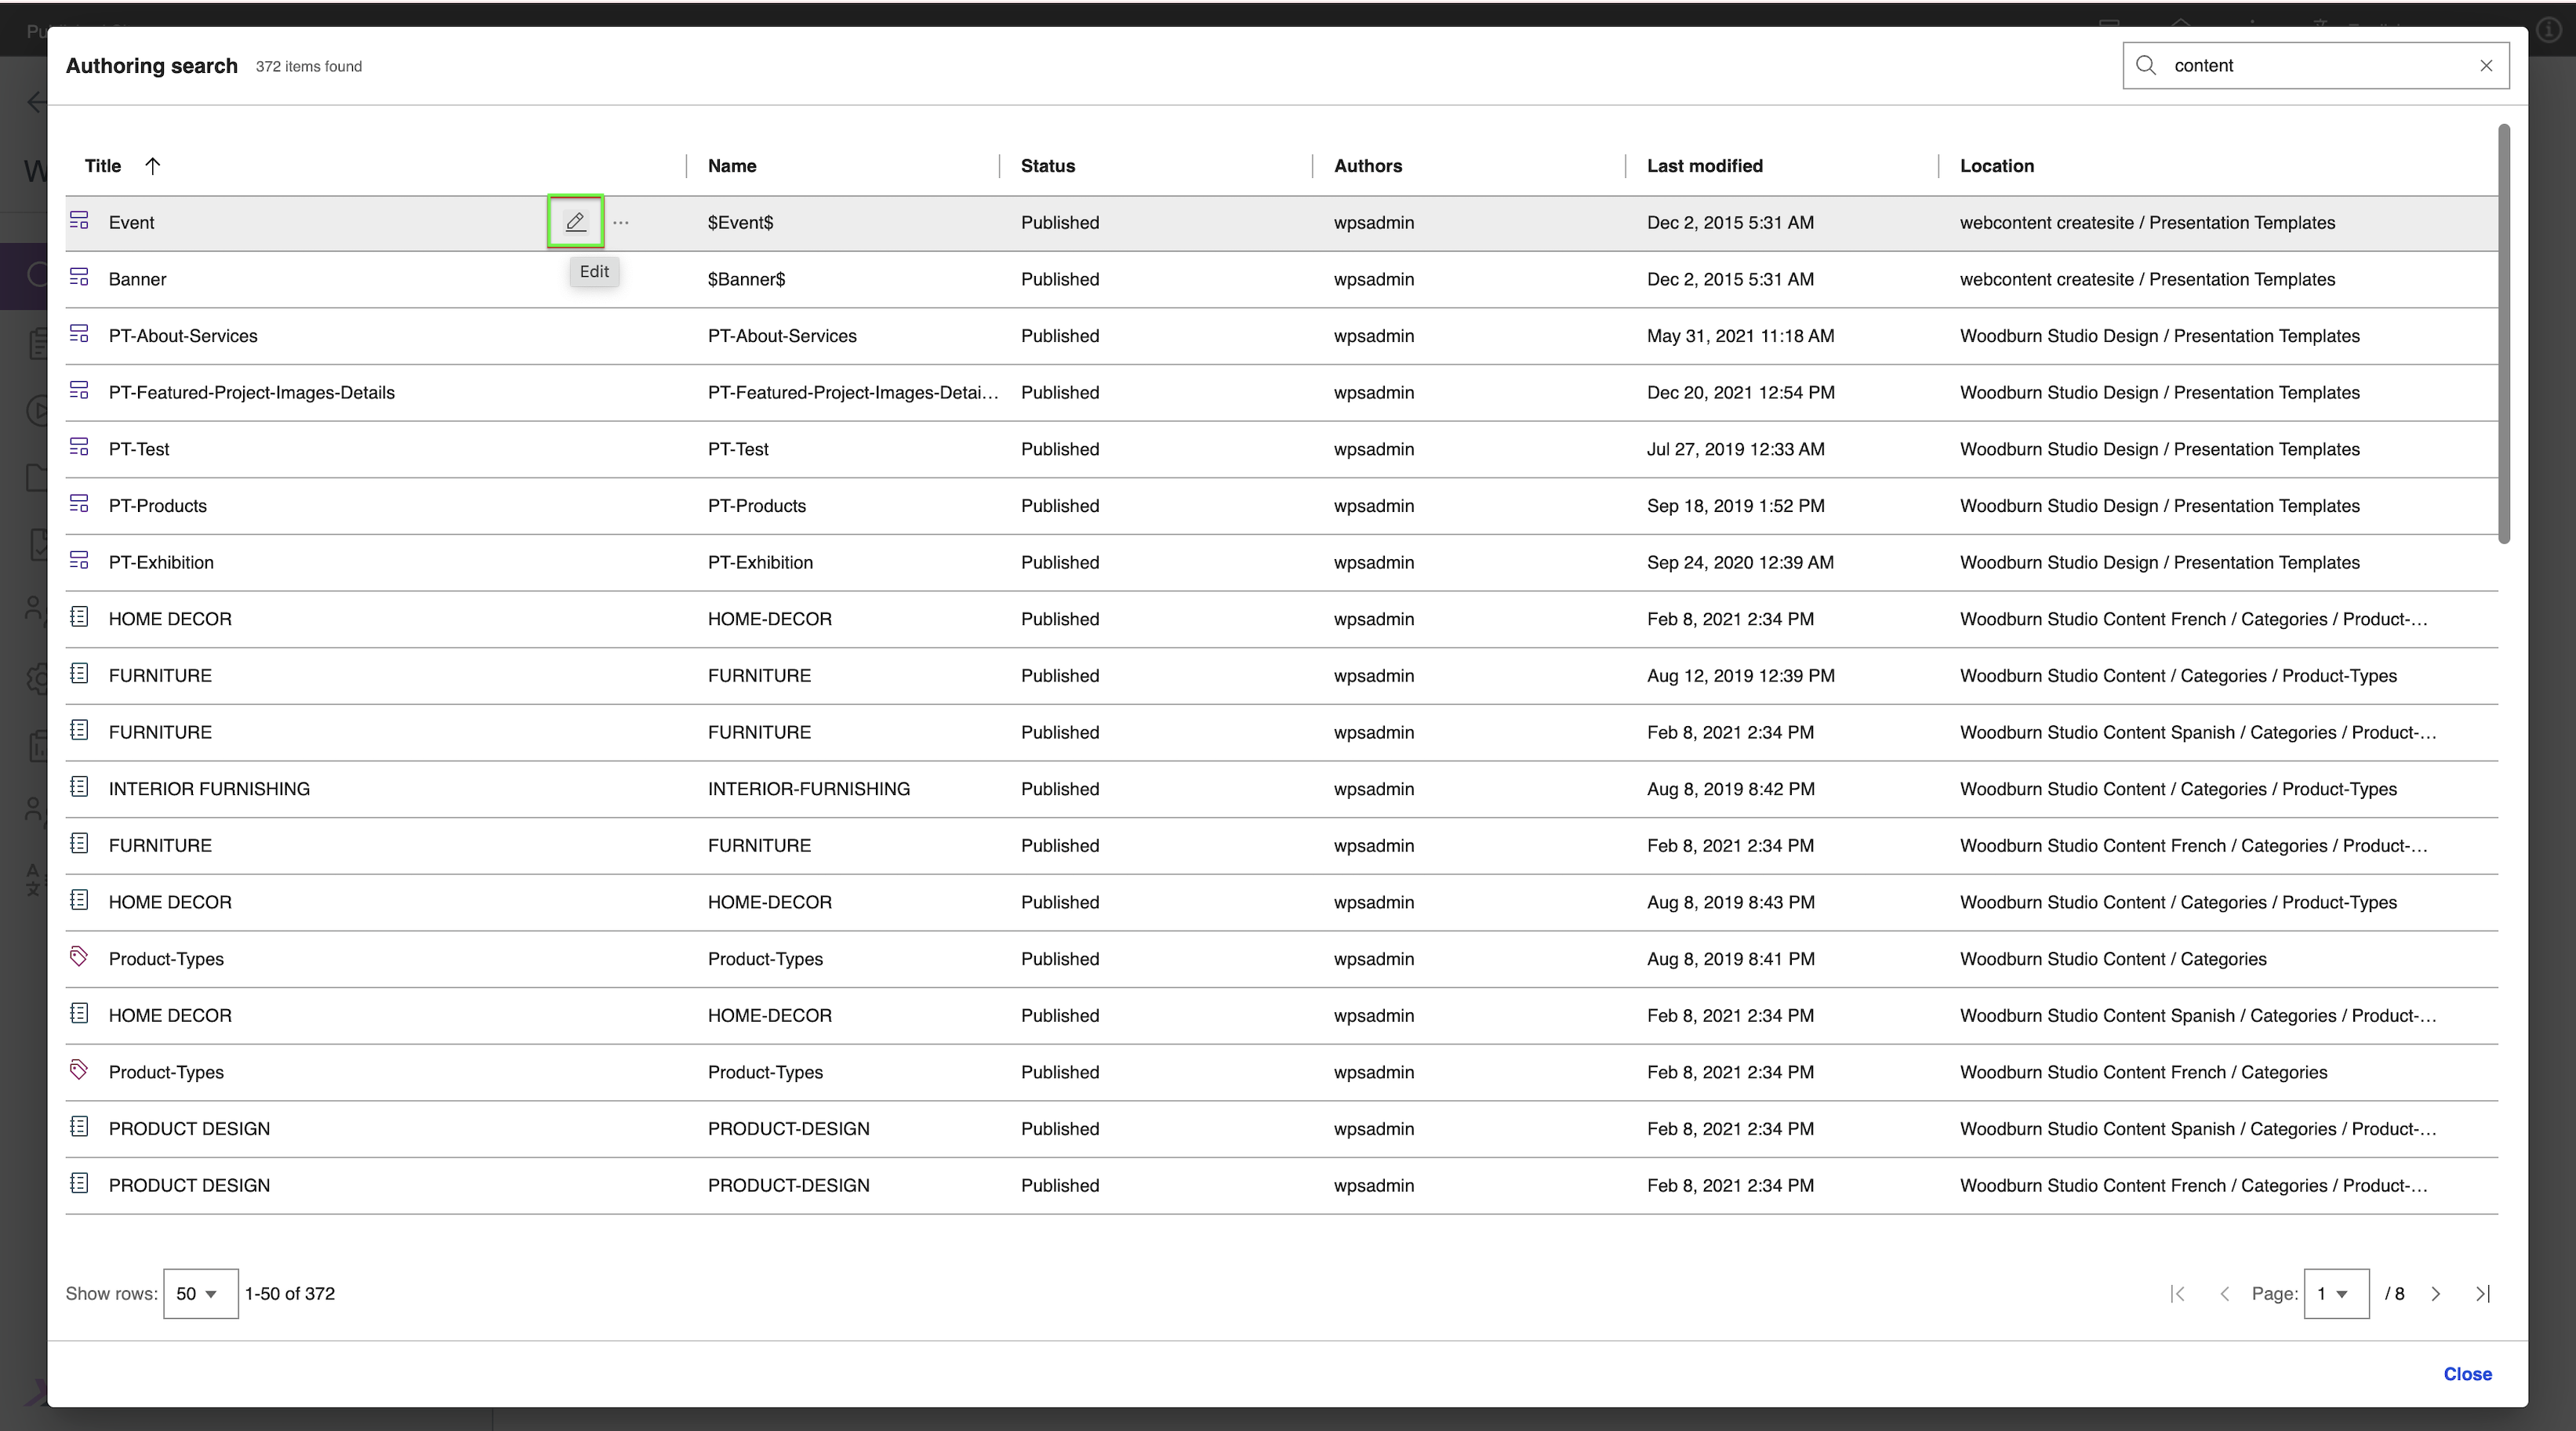Click the search magnifier icon
Image resolution: width=2576 pixels, height=1431 pixels.
[x=2146, y=65]
